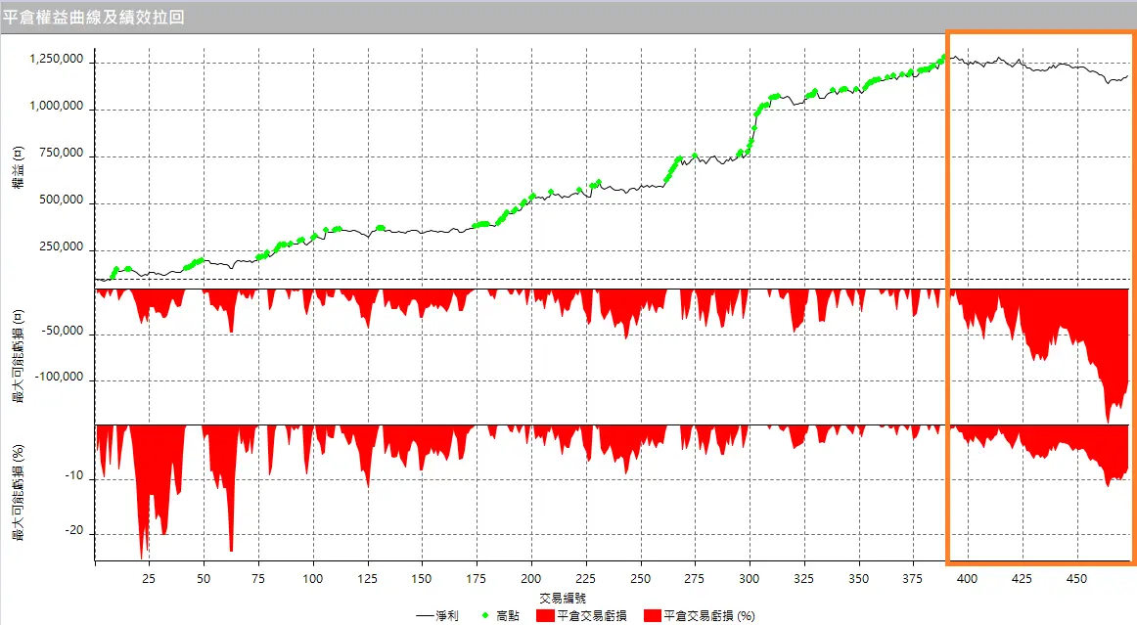Click the 25 tick on trade number axis
The width and height of the screenshot is (1137, 625).
(x=150, y=578)
